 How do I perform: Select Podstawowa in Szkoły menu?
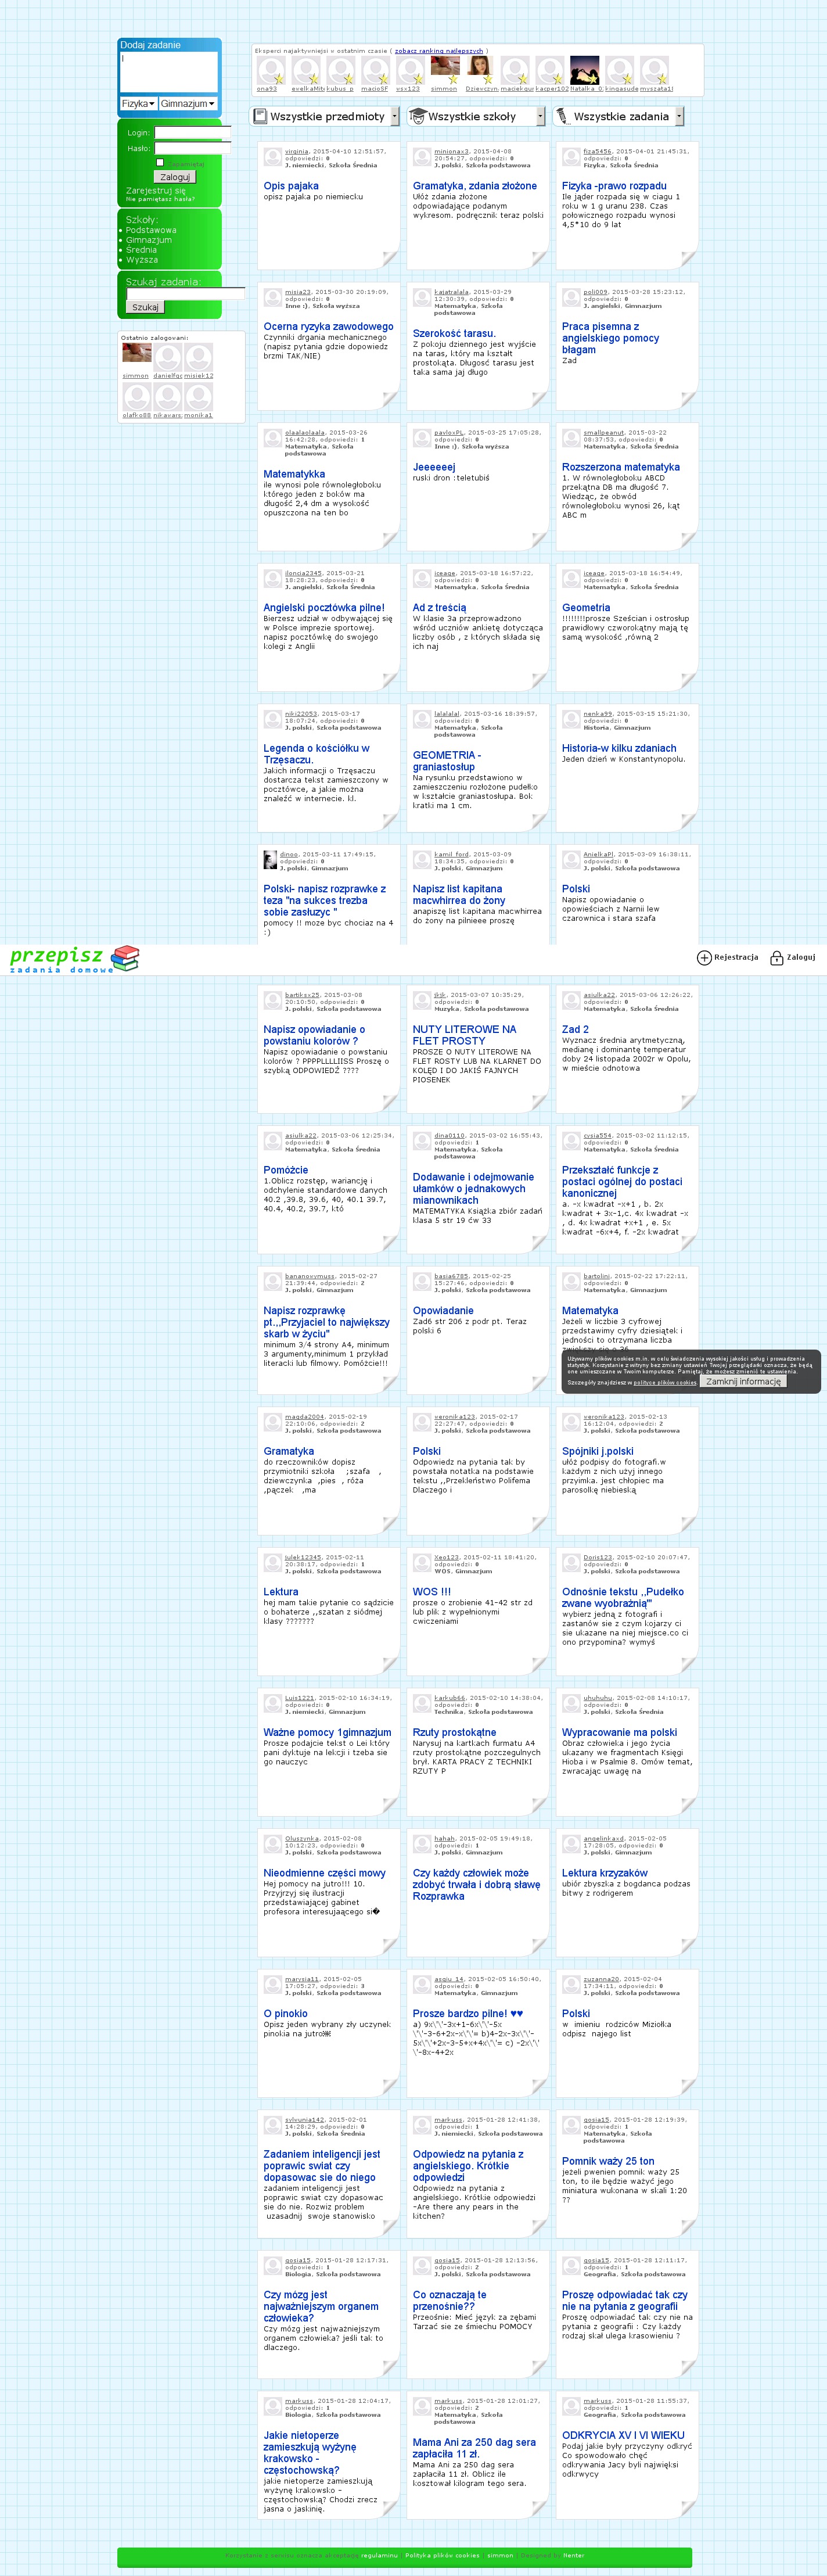click(x=151, y=230)
